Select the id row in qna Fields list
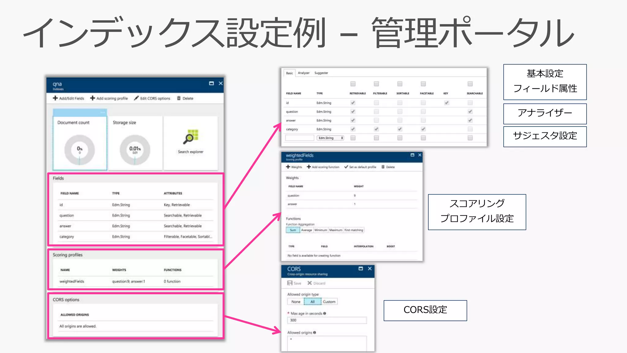Viewport: 627px width, 353px height. coord(136,205)
